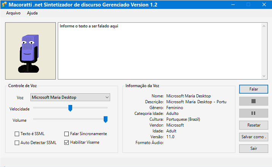Click the microphone character image

click(30, 51)
